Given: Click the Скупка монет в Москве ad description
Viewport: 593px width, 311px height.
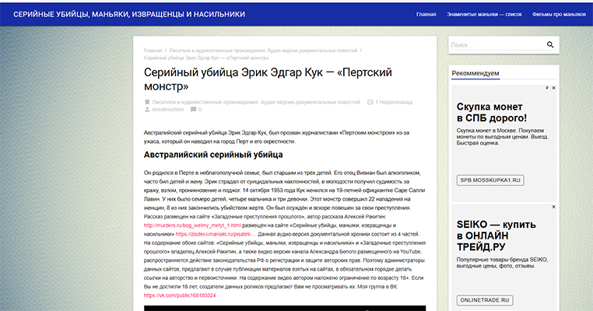Looking at the screenshot, I should tap(502, 137).
